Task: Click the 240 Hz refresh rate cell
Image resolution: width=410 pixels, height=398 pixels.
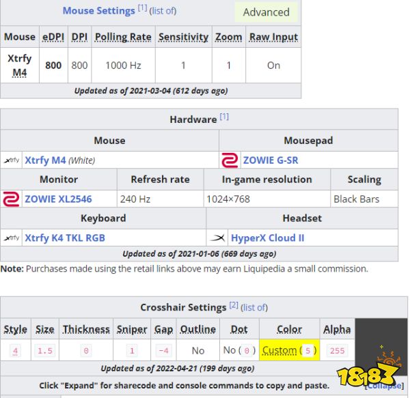Action: [161, 199]
